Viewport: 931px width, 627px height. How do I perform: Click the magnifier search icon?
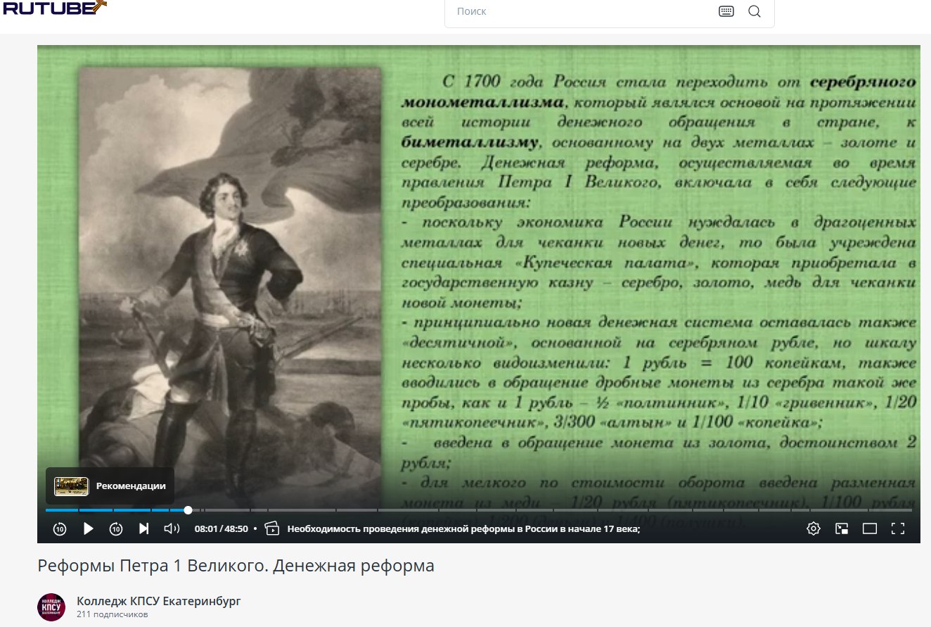click(x=755, y=11)
